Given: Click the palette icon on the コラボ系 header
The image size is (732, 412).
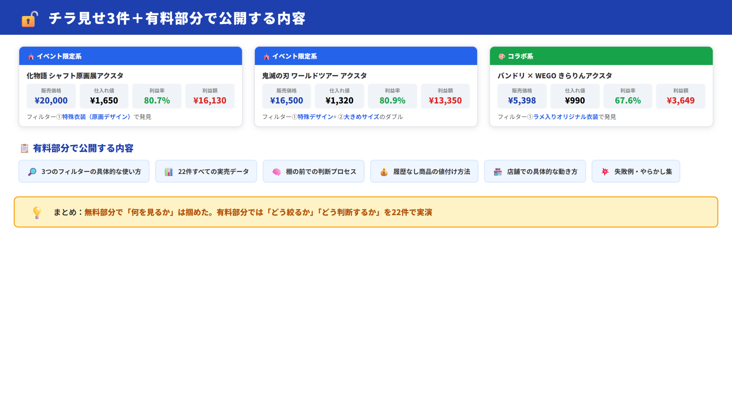Looking at the screenshot, I should point(502,56).
